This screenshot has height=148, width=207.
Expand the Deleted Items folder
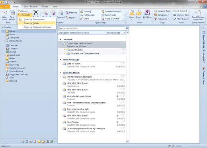point(4,41)
